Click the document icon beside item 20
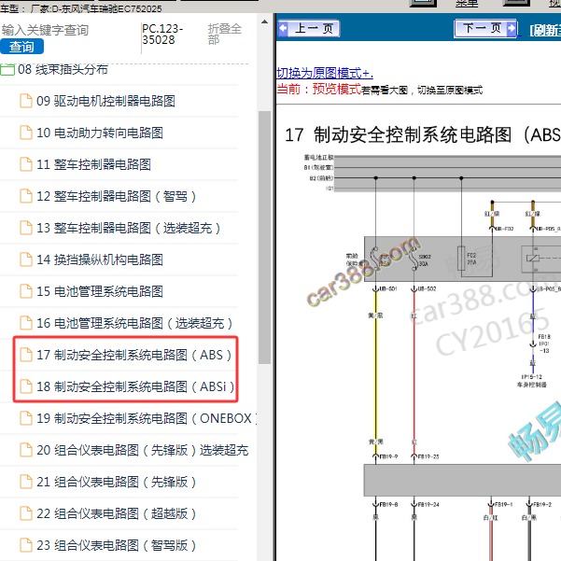 point(26,449)
